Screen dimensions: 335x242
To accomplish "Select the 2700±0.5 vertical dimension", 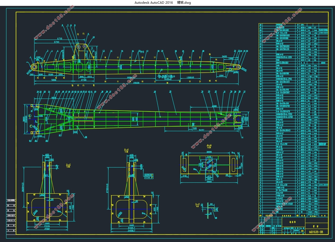I will (108, 188).
